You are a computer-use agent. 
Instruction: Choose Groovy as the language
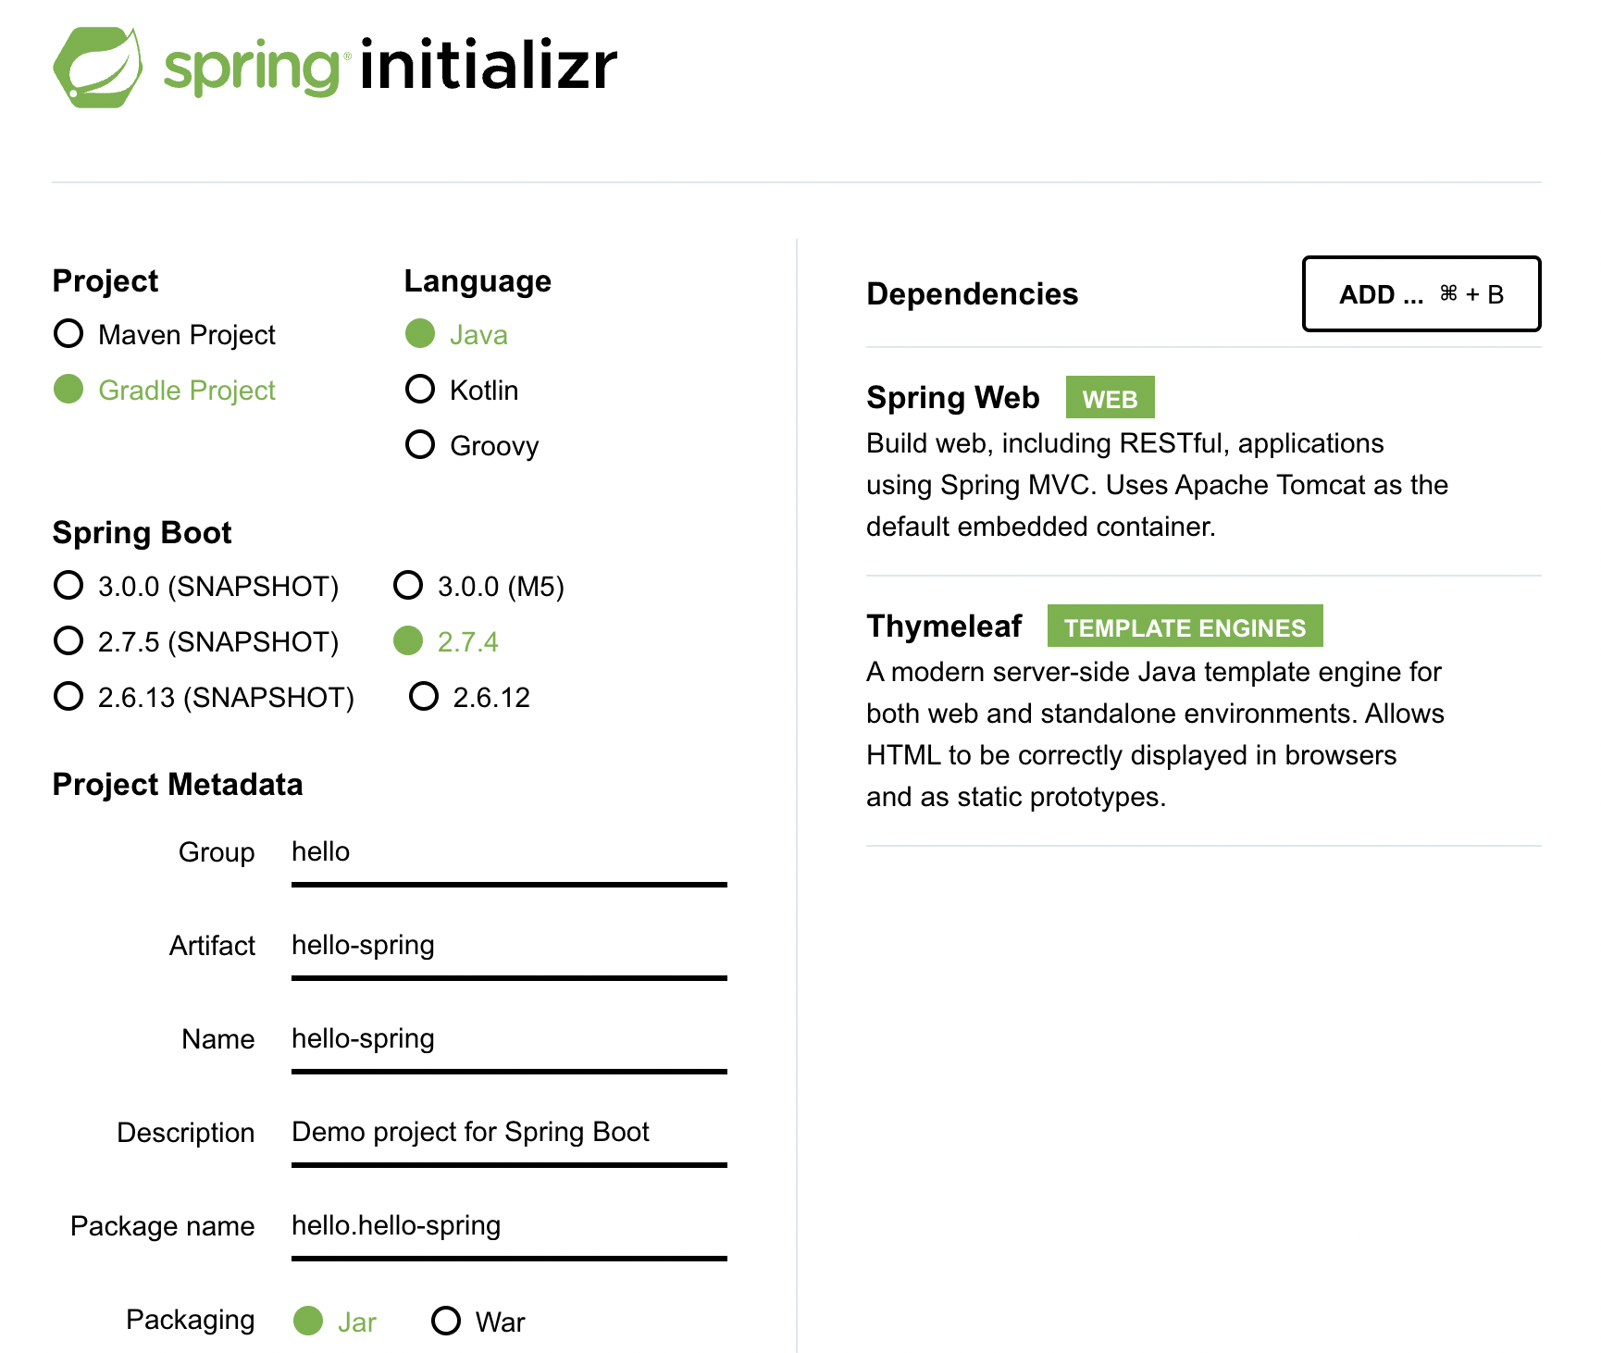[x=472, y=445]
